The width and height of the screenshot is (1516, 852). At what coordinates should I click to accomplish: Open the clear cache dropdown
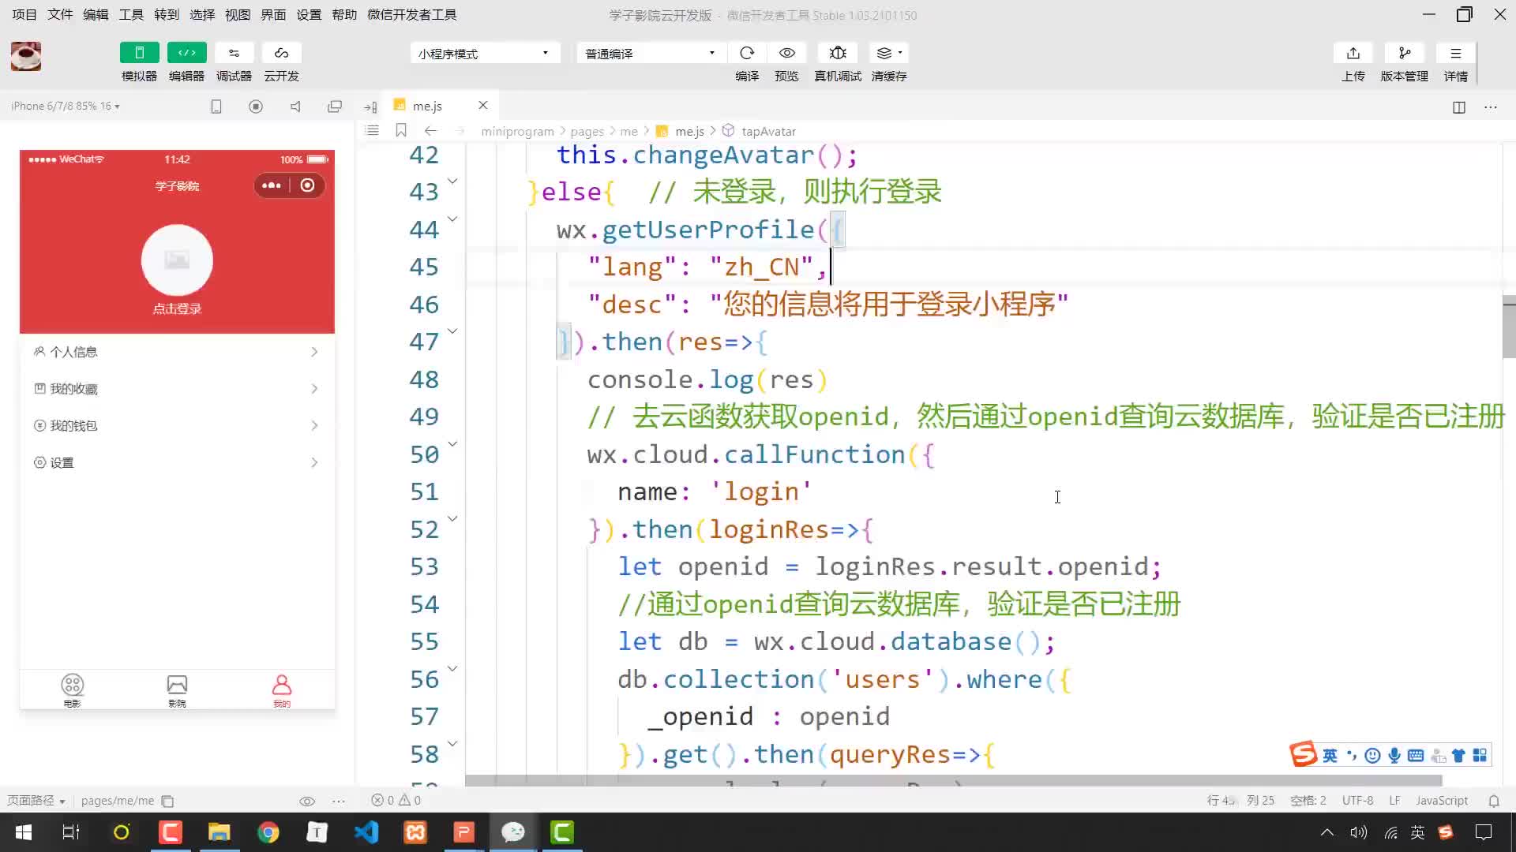(x=889, y=53)
